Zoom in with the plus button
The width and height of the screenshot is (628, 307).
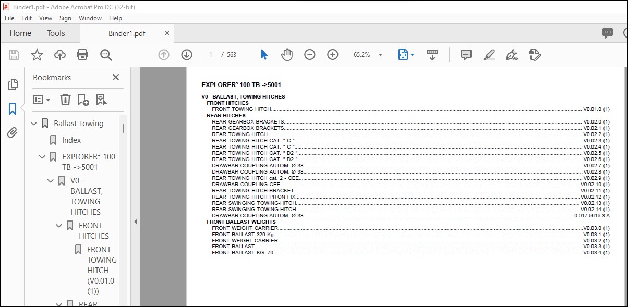(x=333, y=55)
